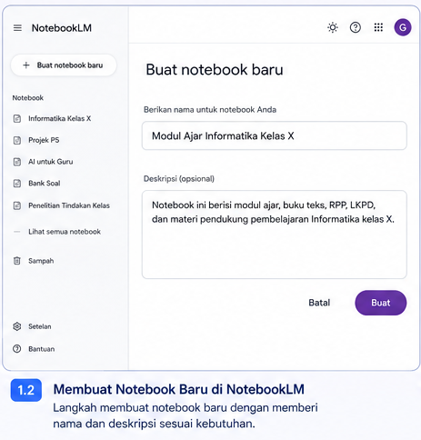Open Setelan settings
The width and height of the screenshot is (421, 440).
coord(40,326)
